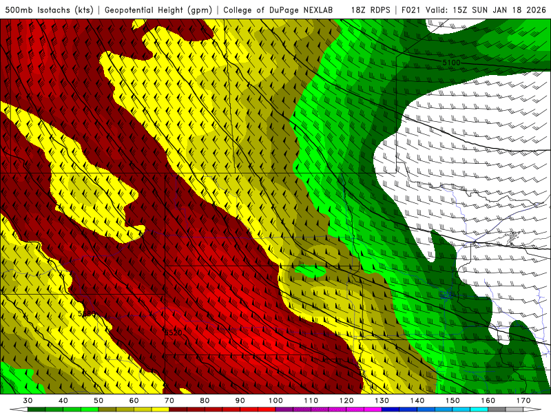This screenshot has width=551, height=413.
Task: Click the 150 value on the colorbar
Action: pos(453,401)
